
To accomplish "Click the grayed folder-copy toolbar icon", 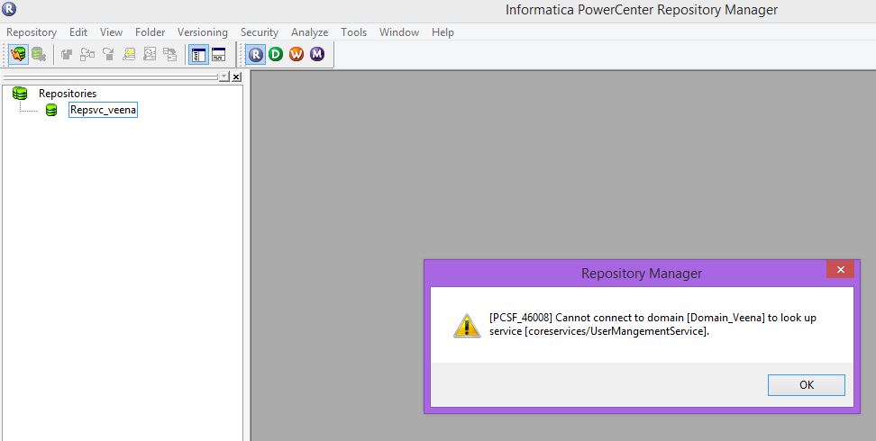I will (x=67, y=54).
